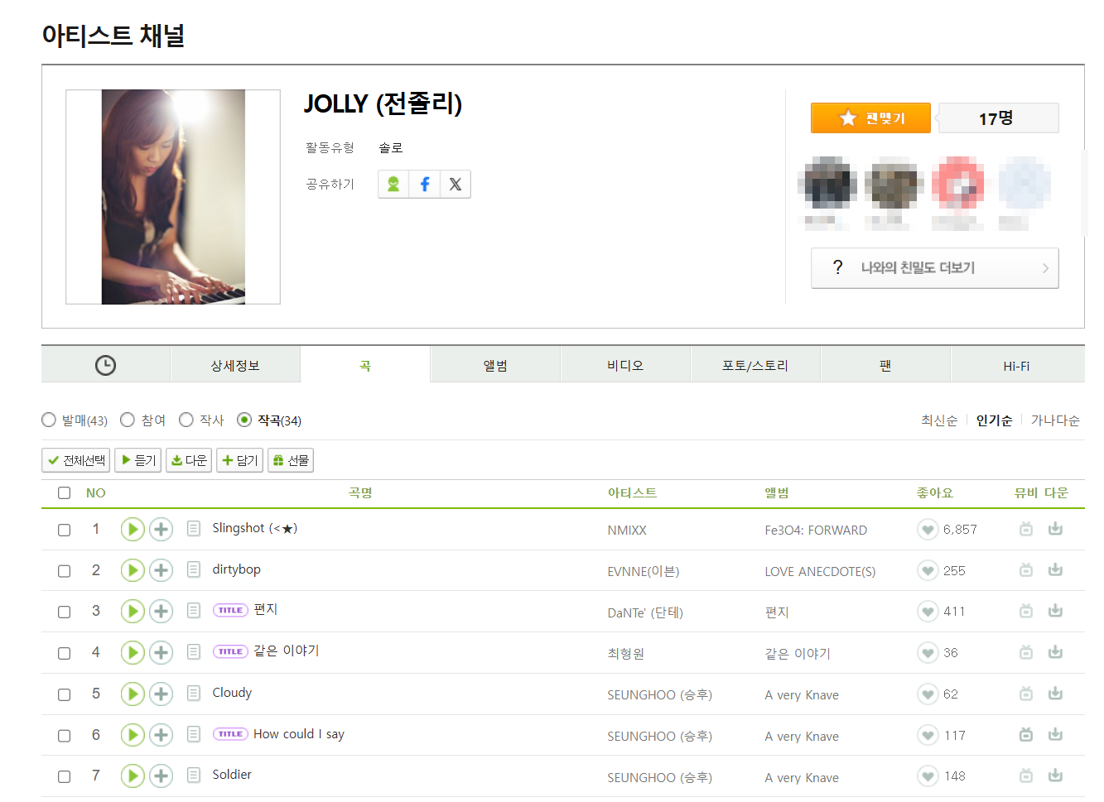Check the box for song 편지
This screenshot has height=802, width=1104.
pyautogui.click(x=64, y=612)
